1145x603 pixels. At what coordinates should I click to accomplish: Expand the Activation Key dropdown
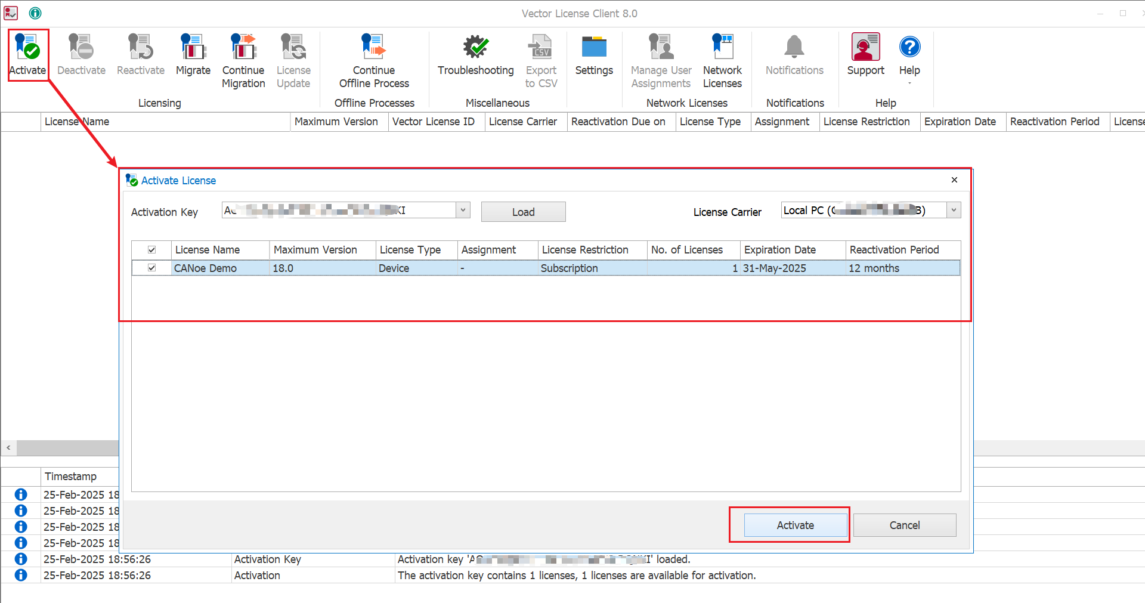[463, 210]
